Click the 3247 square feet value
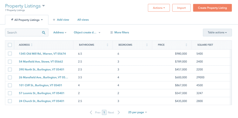 point(200,93)
